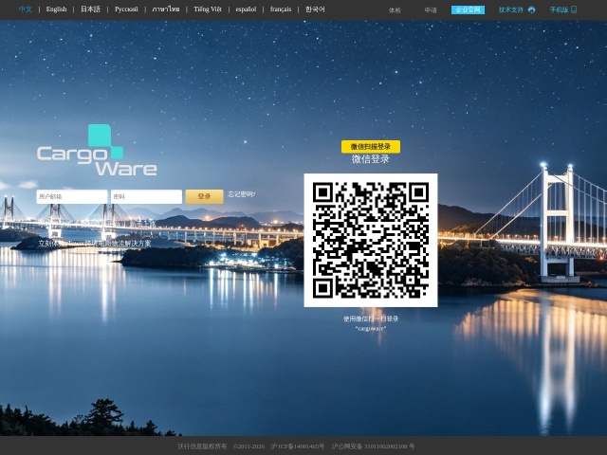Click the tech support headset icon
This screenshot has width=607, height=455.
tap(531, 10)
